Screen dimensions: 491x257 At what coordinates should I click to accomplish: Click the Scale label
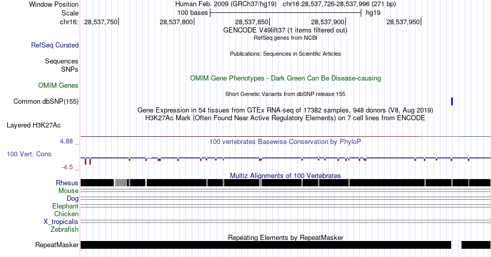[70, 13]
